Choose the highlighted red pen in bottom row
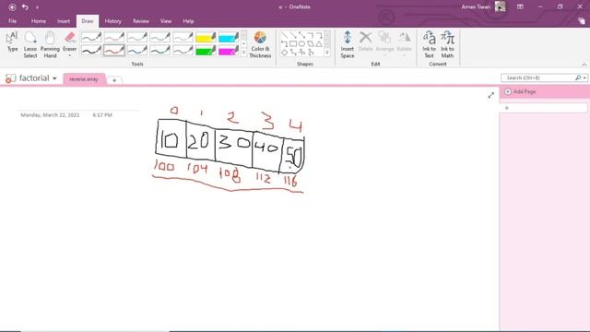The width and height of the screenshot is (590, 332). (114, 50)
